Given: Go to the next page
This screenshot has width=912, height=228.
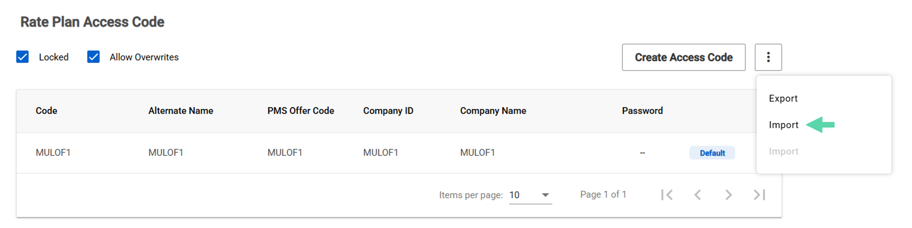Looking at the screenshot, I should [x=728, y=194].
